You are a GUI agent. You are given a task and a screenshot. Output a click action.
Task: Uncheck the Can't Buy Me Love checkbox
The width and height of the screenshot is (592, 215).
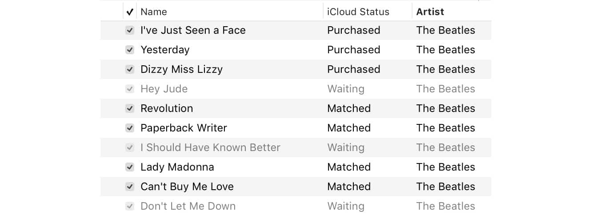(130, 187)
